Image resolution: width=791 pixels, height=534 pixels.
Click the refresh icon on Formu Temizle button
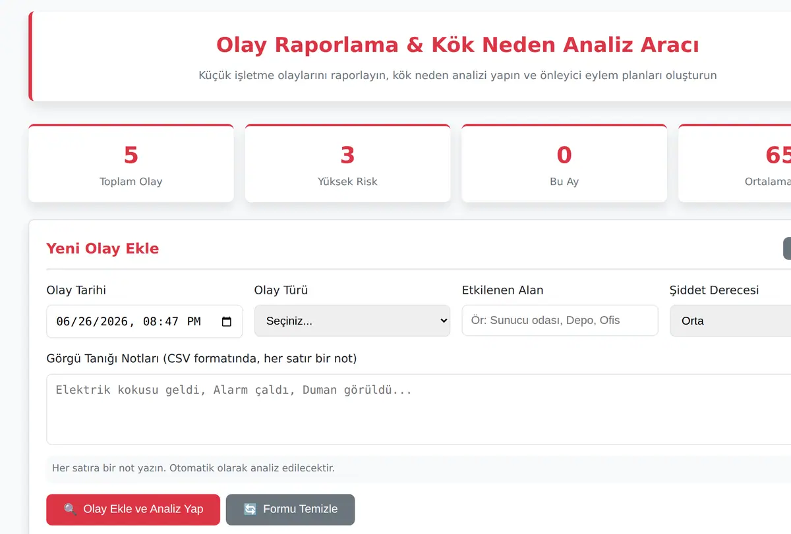click(x=250, y=509)
